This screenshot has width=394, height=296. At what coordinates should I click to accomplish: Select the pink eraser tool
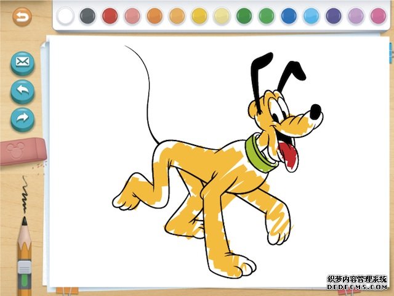23,152
